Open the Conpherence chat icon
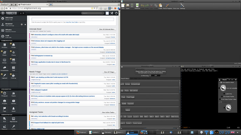Image resolution: width=241 pixels, height=135 pixels. (4, 68)
